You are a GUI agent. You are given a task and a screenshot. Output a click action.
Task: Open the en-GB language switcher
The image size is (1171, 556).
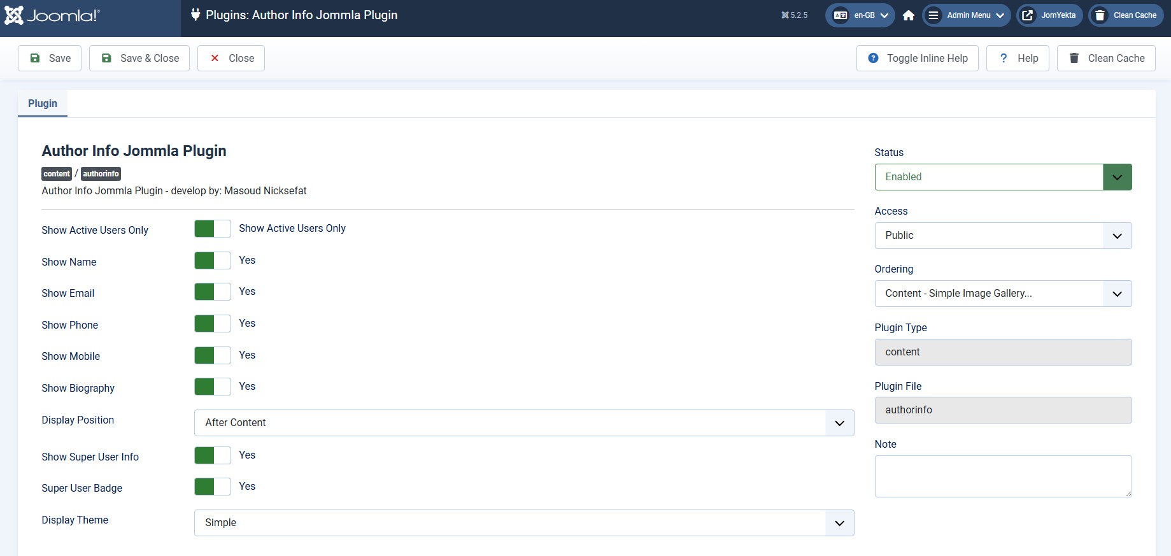coord(860,15)
